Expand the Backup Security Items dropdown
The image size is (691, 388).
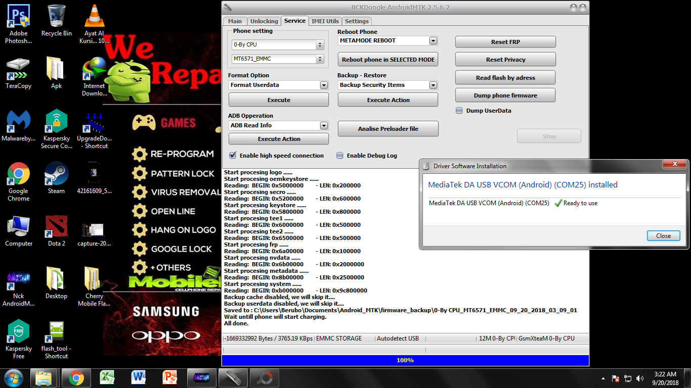[x=434, y=85]
